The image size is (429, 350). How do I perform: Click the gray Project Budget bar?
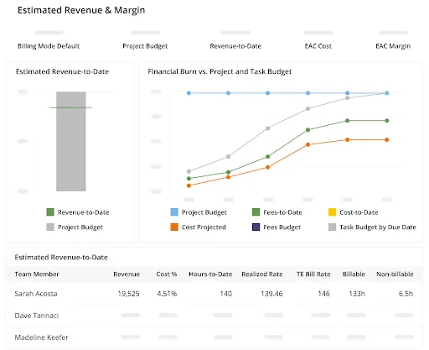point(71,142)
